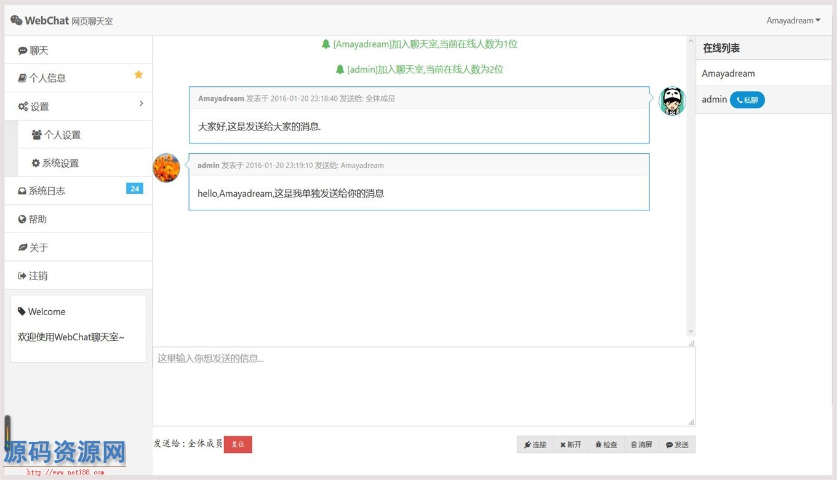
Task: Open 个人设置 personal settings
Action: point(85,135)
